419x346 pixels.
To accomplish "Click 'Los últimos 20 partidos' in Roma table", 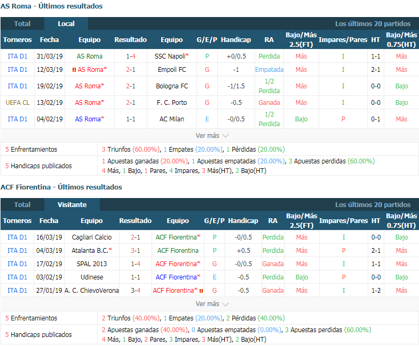I will [373, 24].
